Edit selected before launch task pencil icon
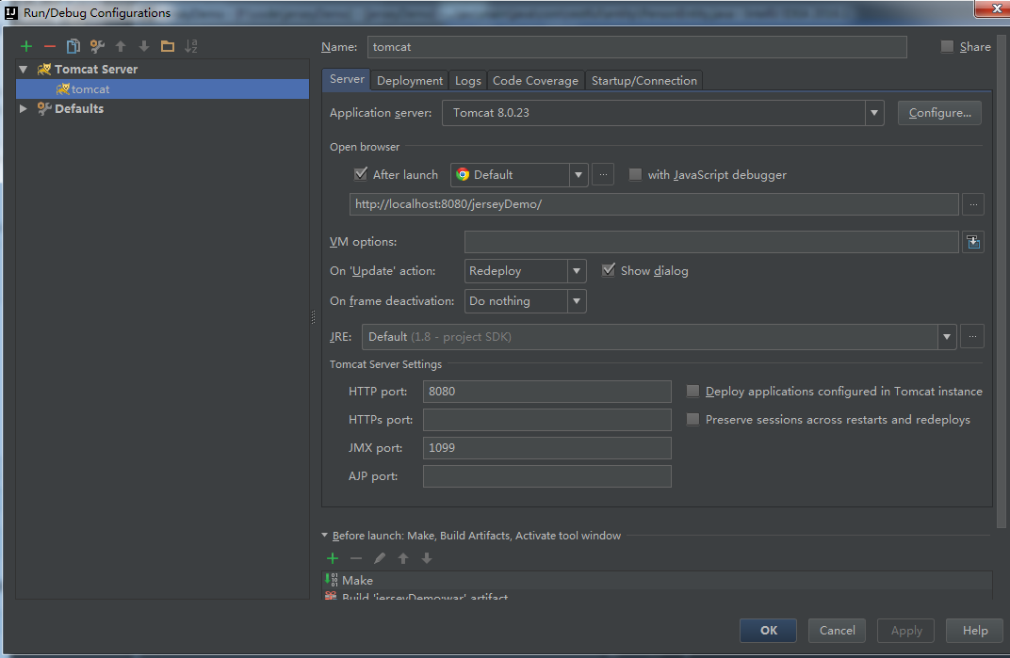The height and width of the screenshot is (658, 1010). click(380, 558)
